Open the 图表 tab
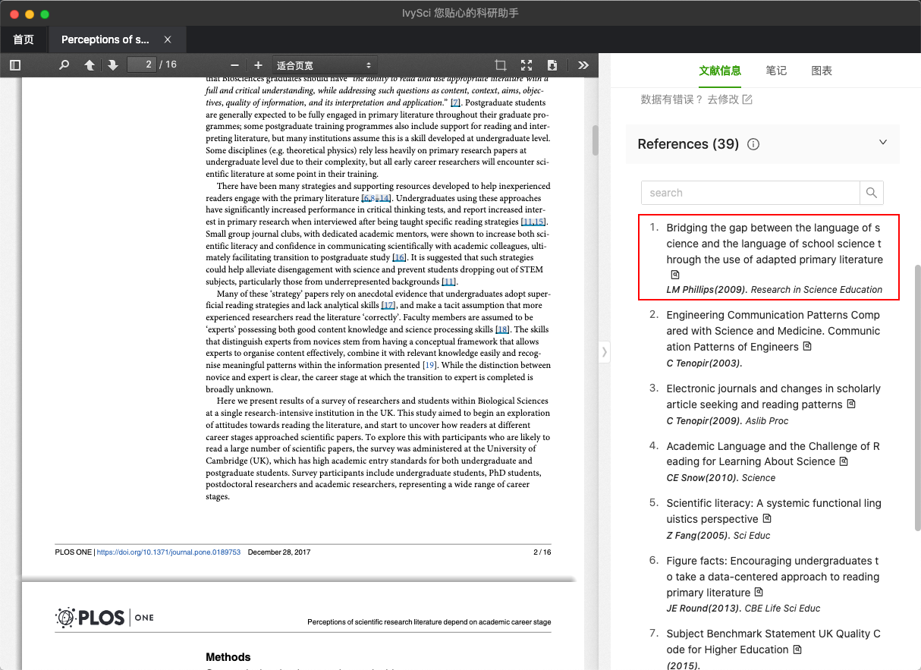The image size is (921, 670). [822, 71]
